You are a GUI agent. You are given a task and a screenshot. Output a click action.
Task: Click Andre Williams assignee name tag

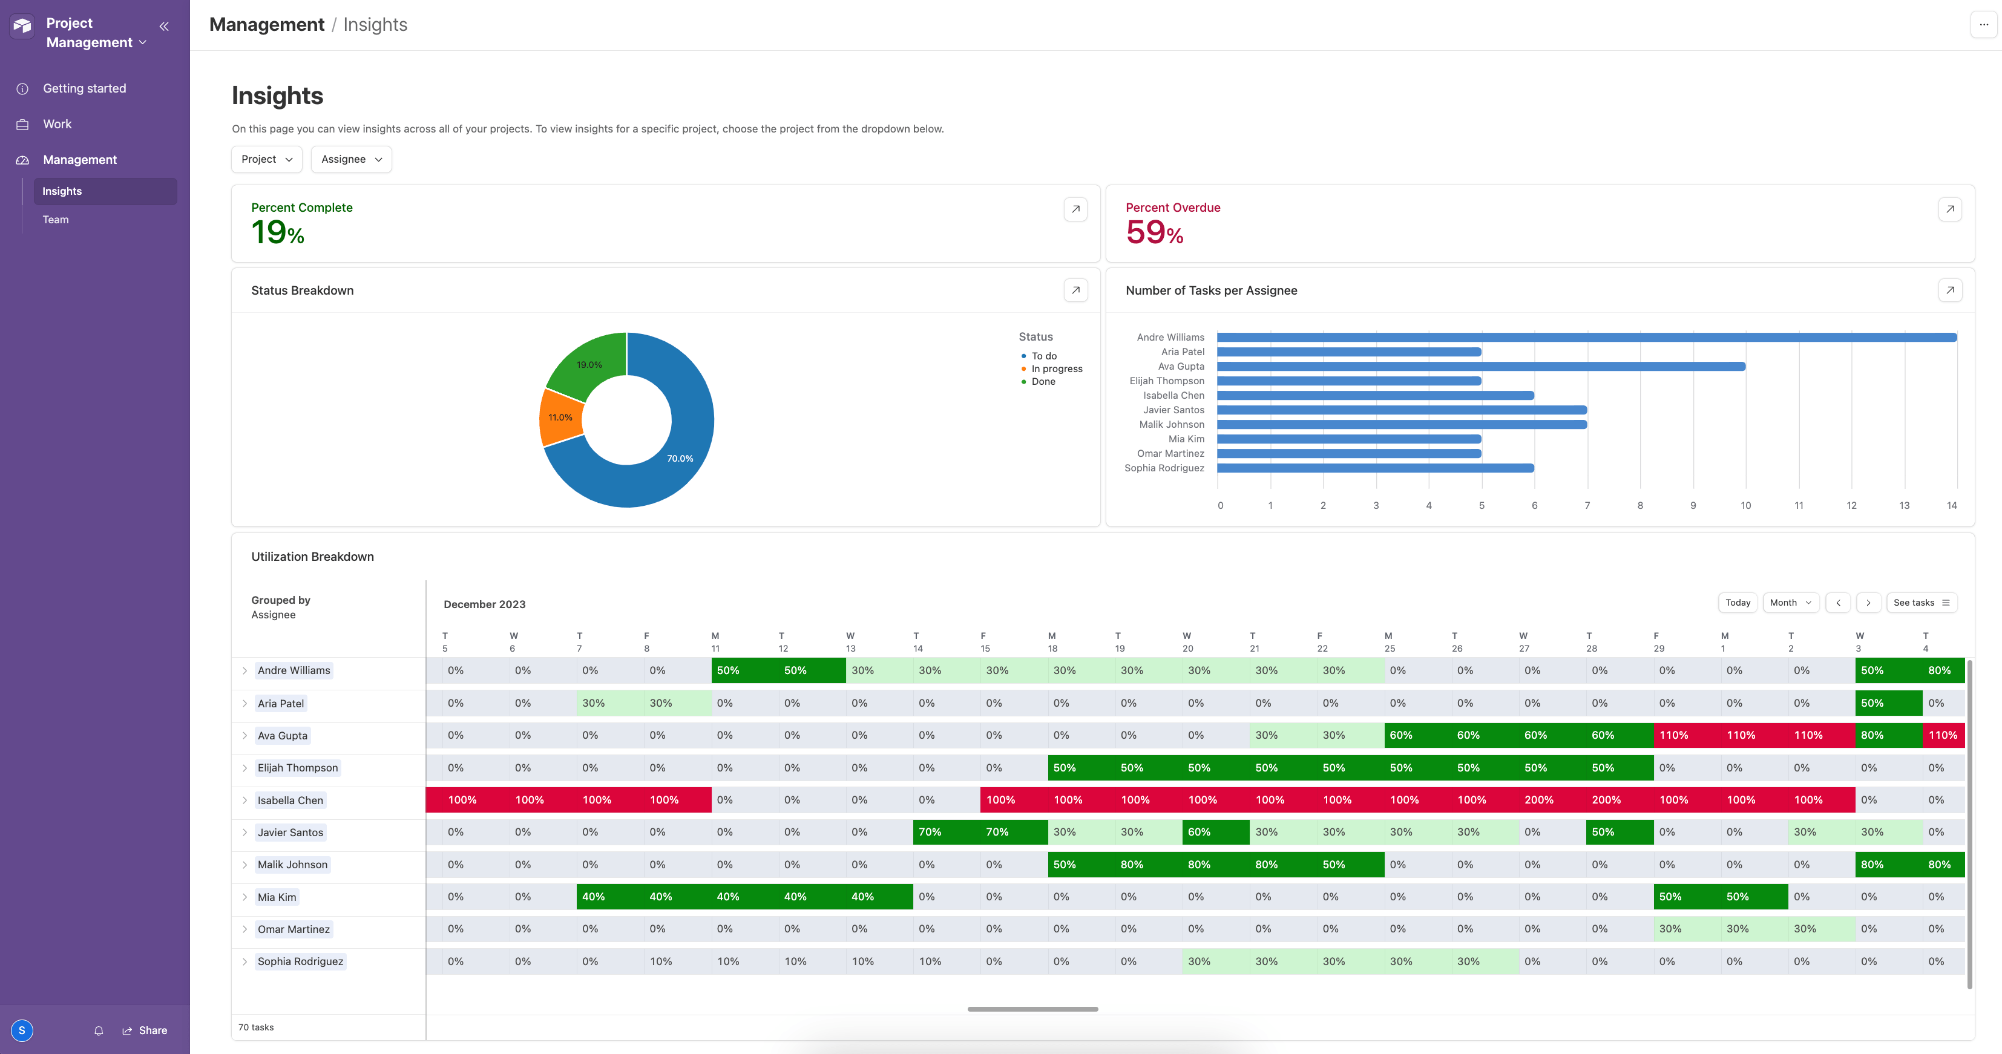(x=294, y=671)
